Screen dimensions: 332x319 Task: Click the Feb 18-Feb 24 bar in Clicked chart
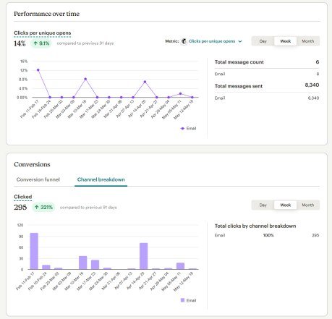pos(46,267)
